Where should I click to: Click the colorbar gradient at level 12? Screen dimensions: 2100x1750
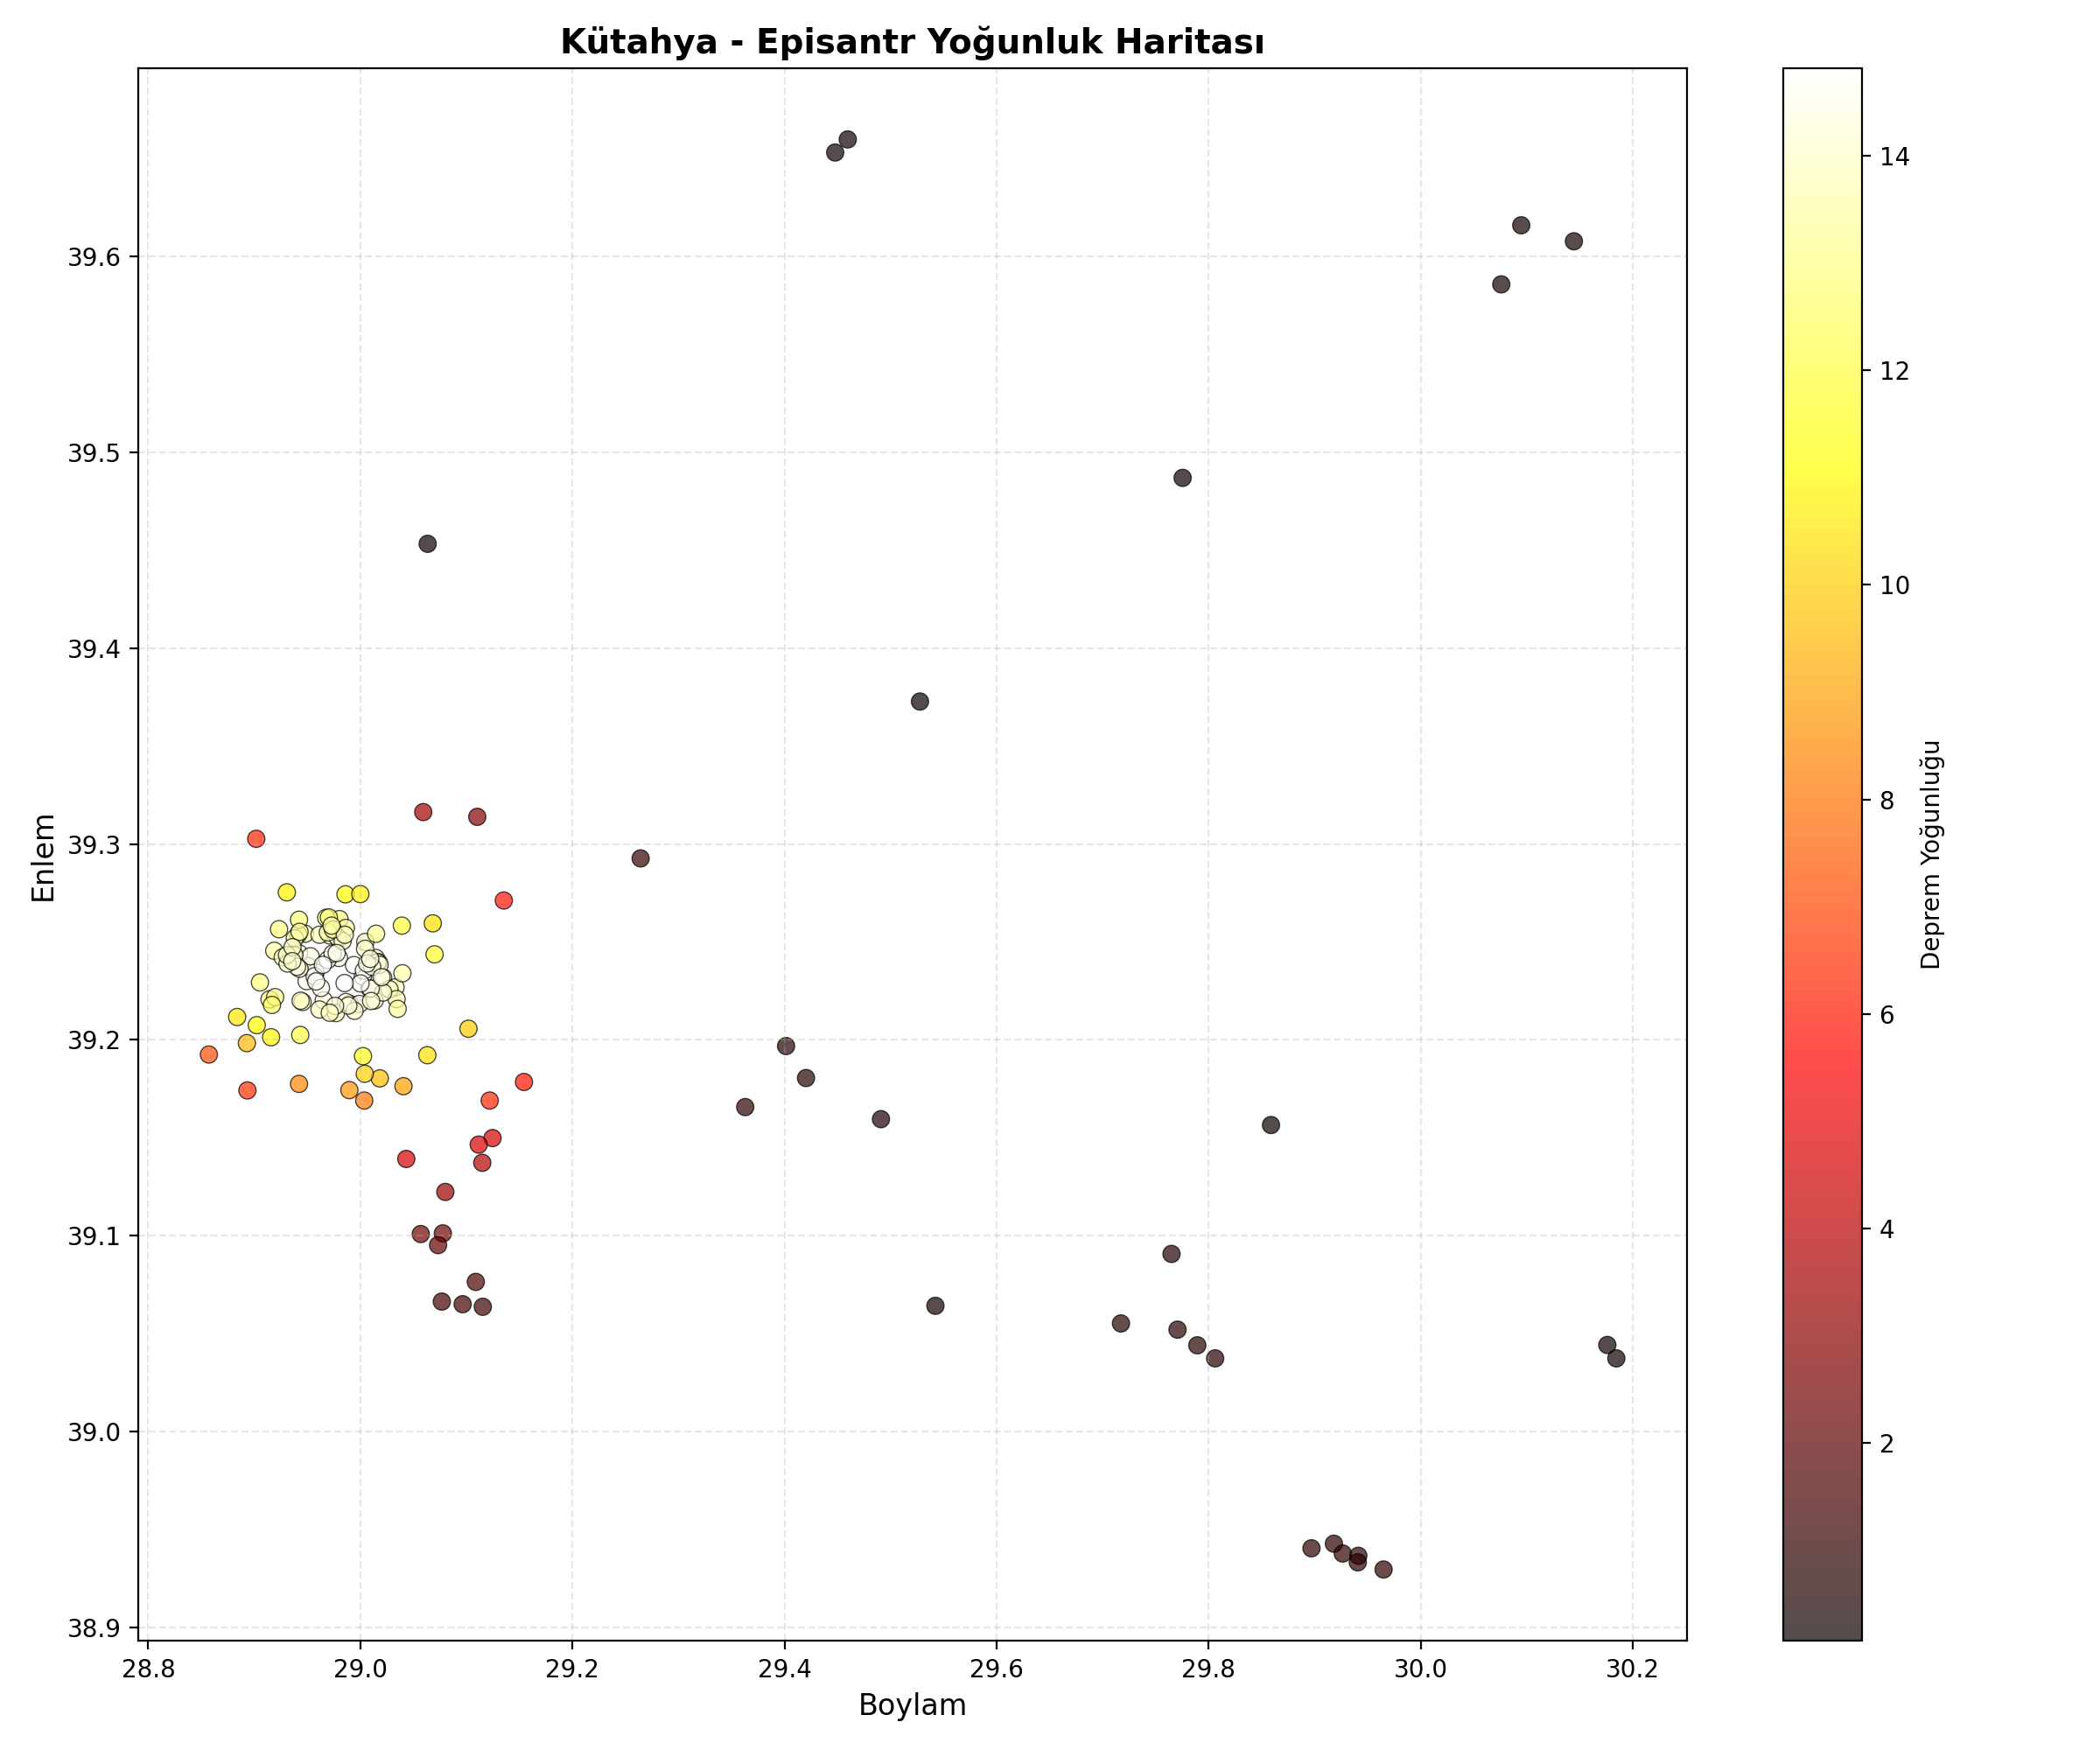(1822, 371)
